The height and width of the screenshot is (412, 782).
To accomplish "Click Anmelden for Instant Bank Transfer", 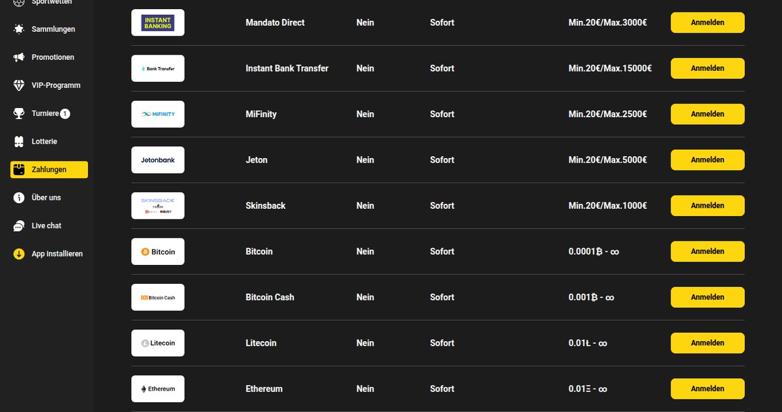I will 708,68.
